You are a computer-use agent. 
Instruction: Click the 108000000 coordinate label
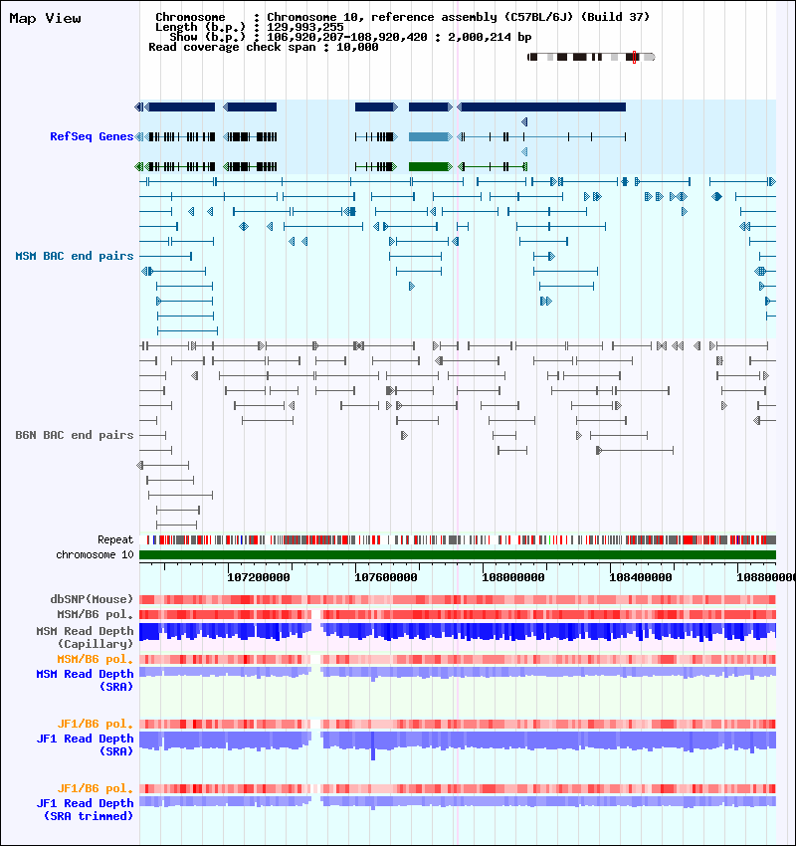pyautogui.click(x=512, y=577)
